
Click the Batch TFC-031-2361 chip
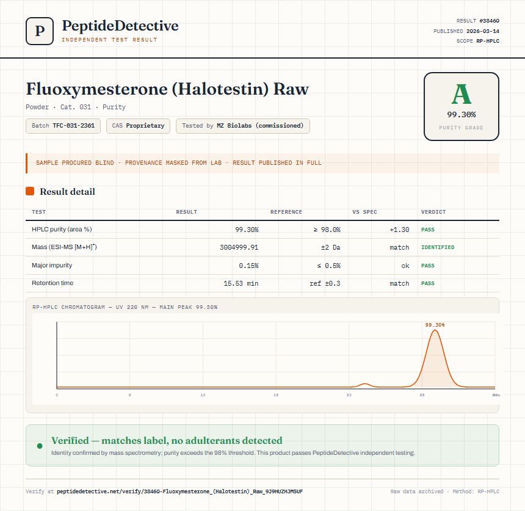[x=63, y=126]
